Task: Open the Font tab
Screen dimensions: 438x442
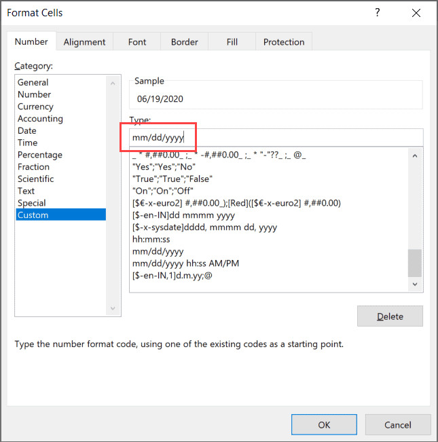Action: point(137,42)
